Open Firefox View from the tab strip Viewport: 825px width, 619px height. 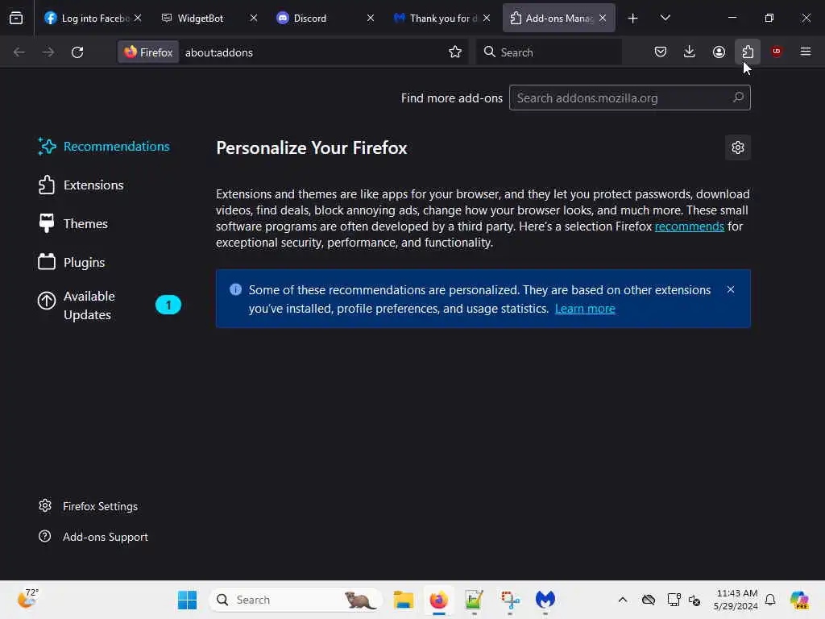(x=16, y=18)
